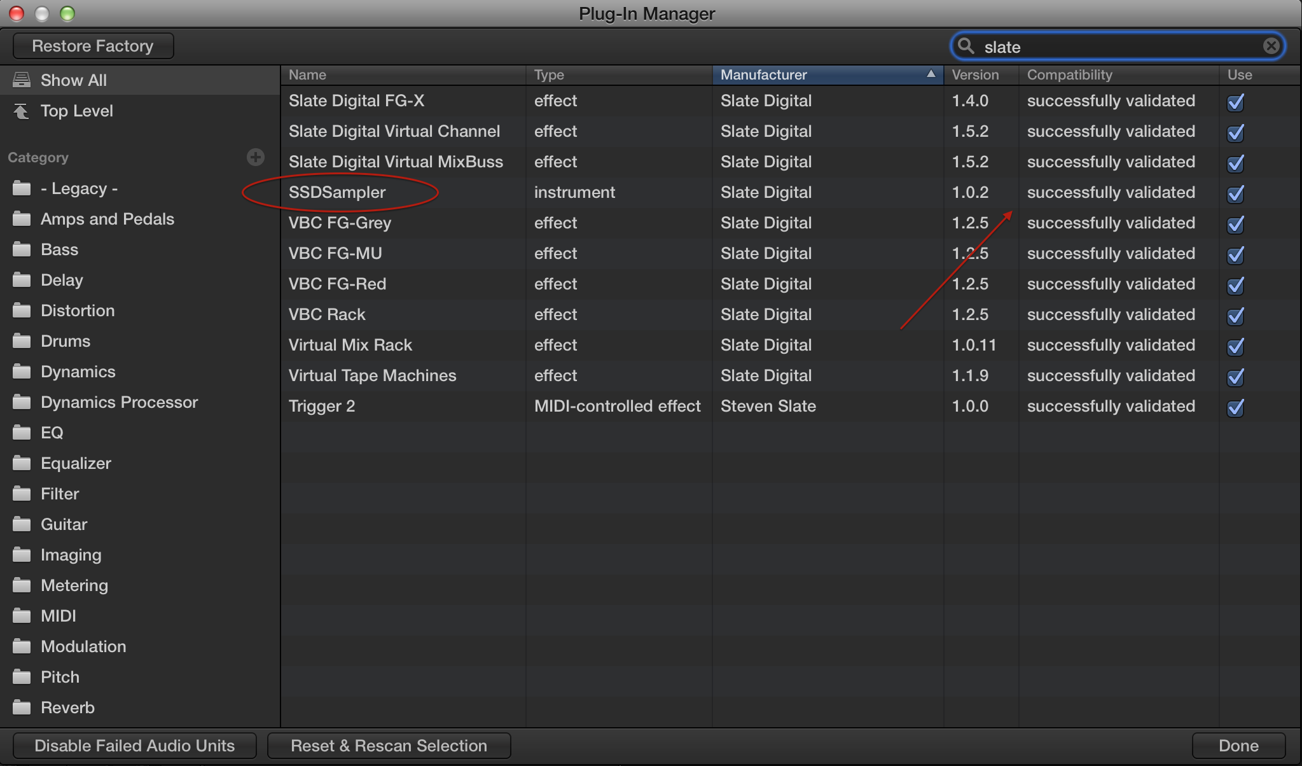This screenshot has height=766, width=1302.
Task: Click the Legacy folder icon
Action: [22, 188]
